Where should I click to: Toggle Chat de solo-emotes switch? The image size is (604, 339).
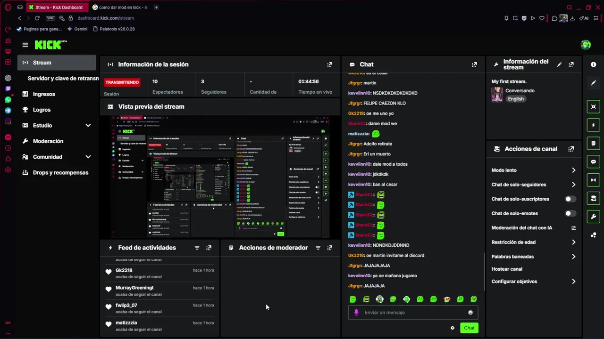pyautogui.click(x=570, y=213)
